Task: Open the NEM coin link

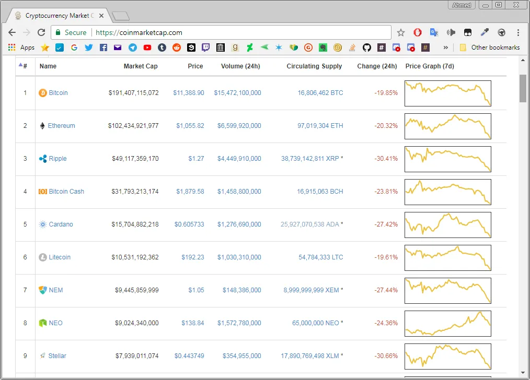Action: pos(56,290)
